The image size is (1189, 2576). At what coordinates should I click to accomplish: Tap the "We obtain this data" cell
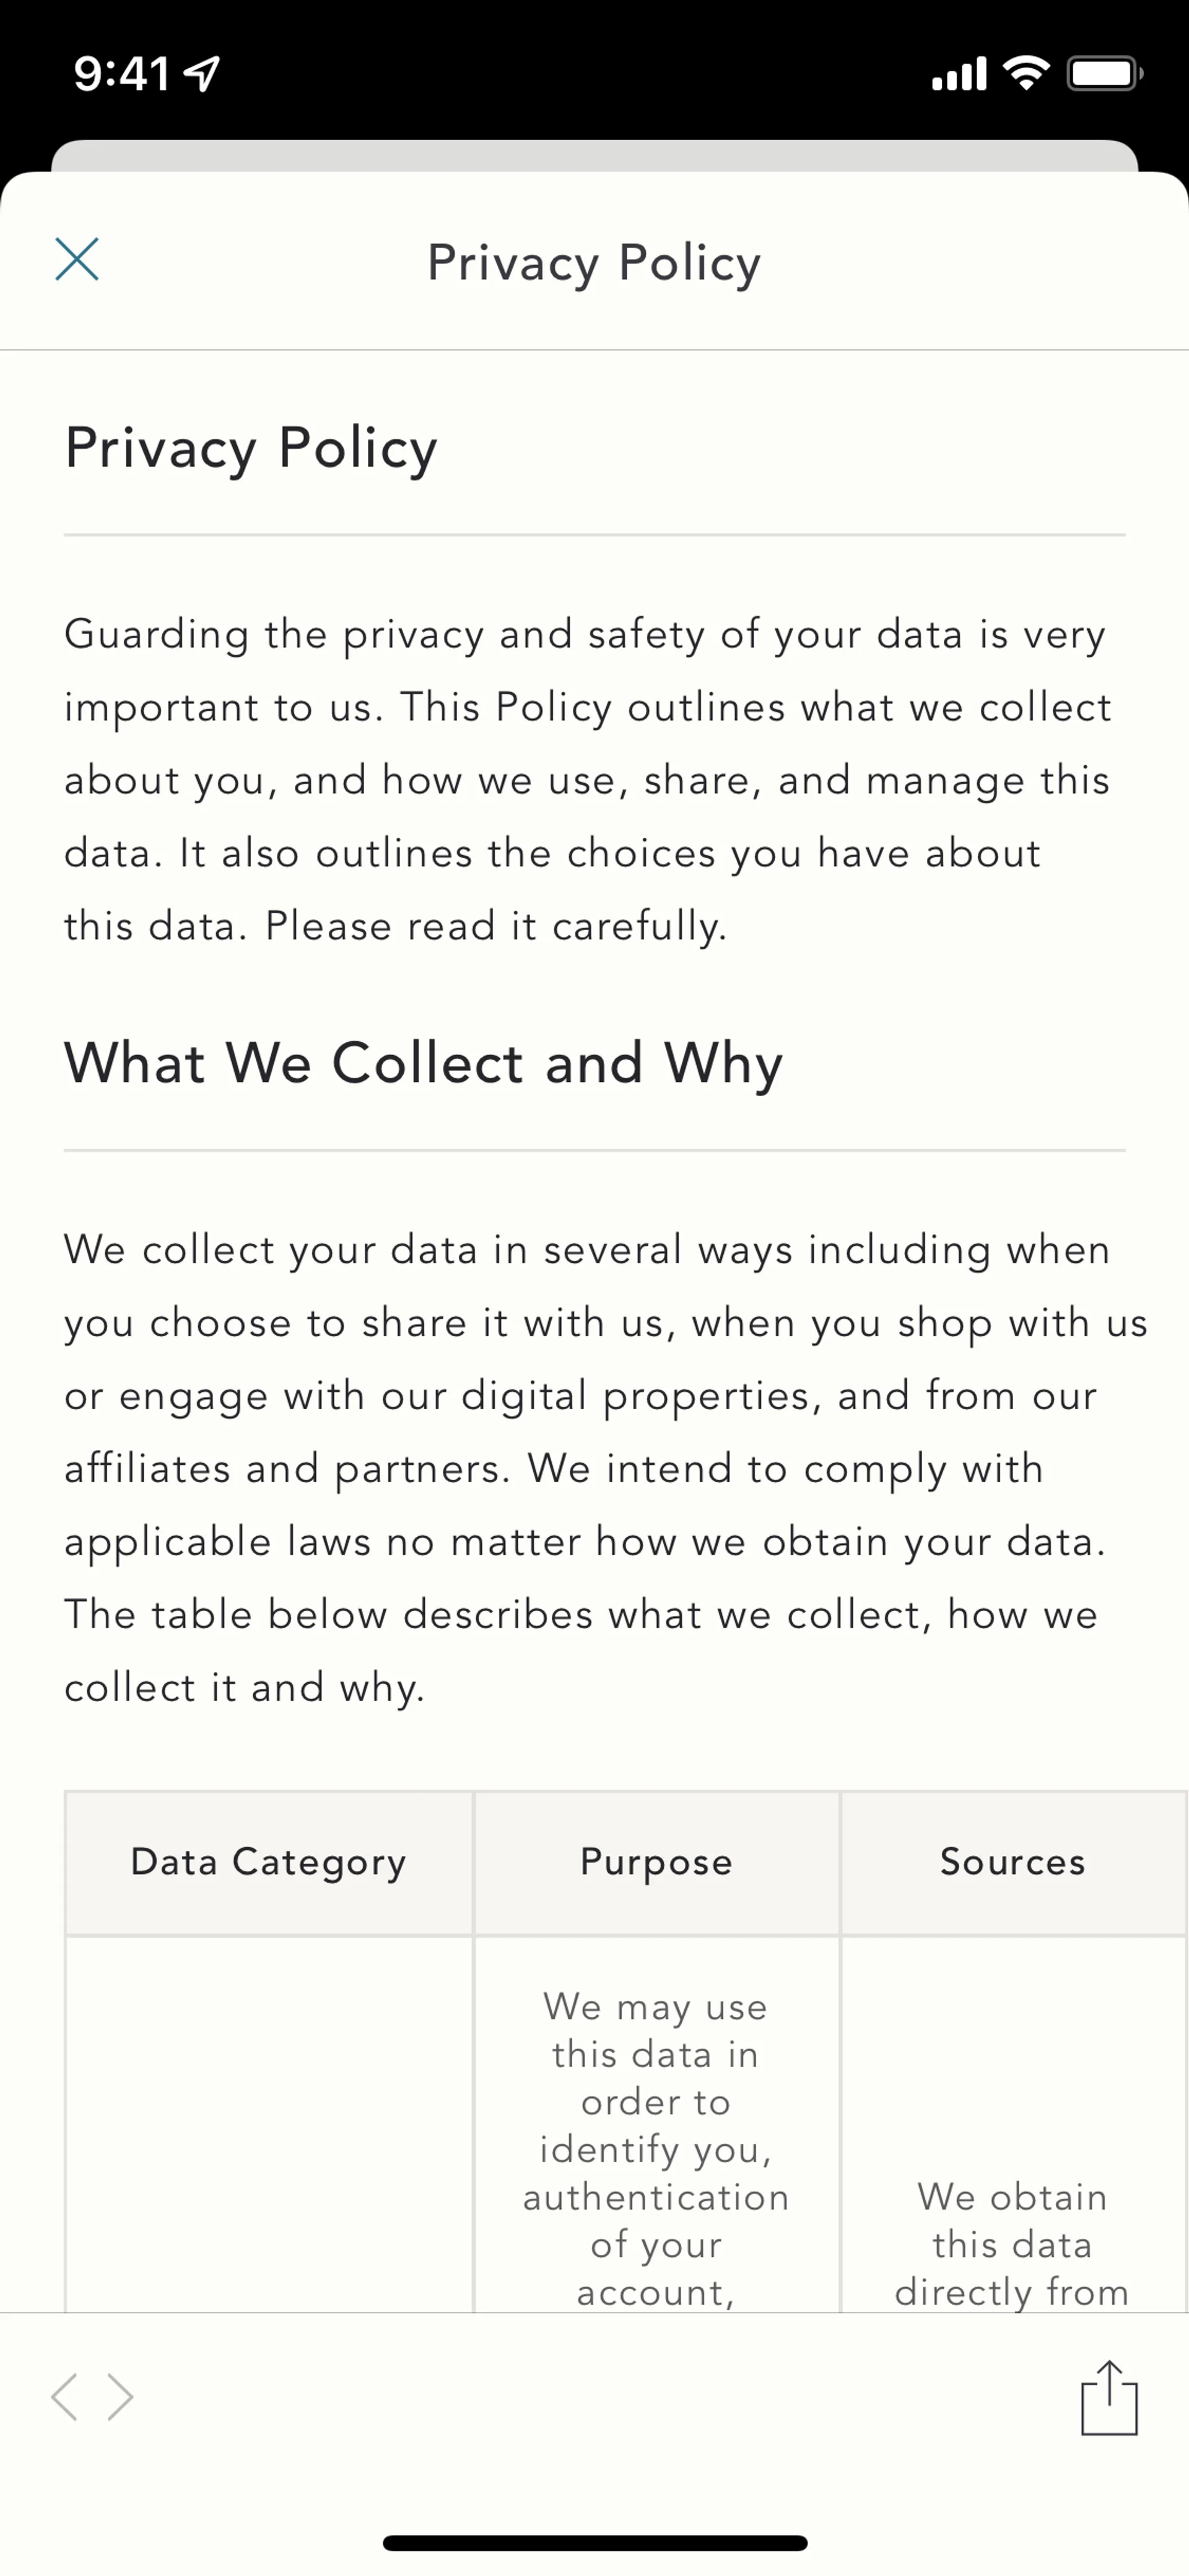coord(1012,2243)
